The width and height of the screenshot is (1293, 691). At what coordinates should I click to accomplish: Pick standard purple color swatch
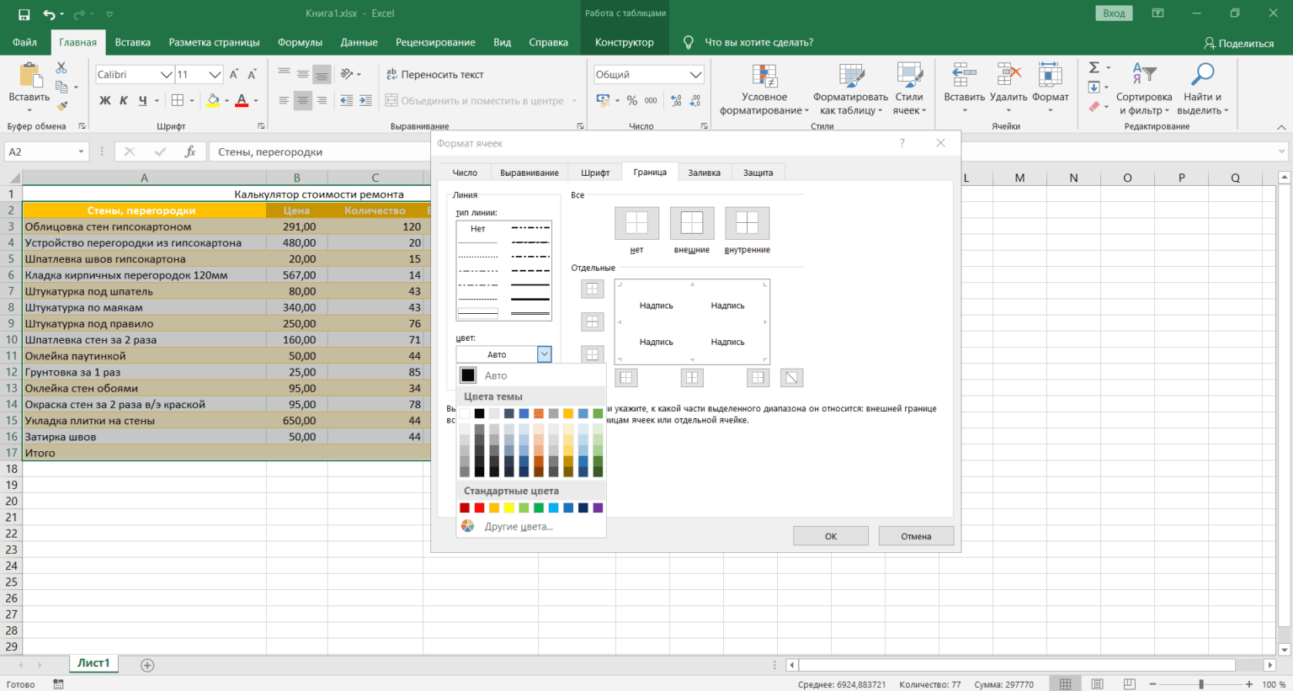click(598, 508)
